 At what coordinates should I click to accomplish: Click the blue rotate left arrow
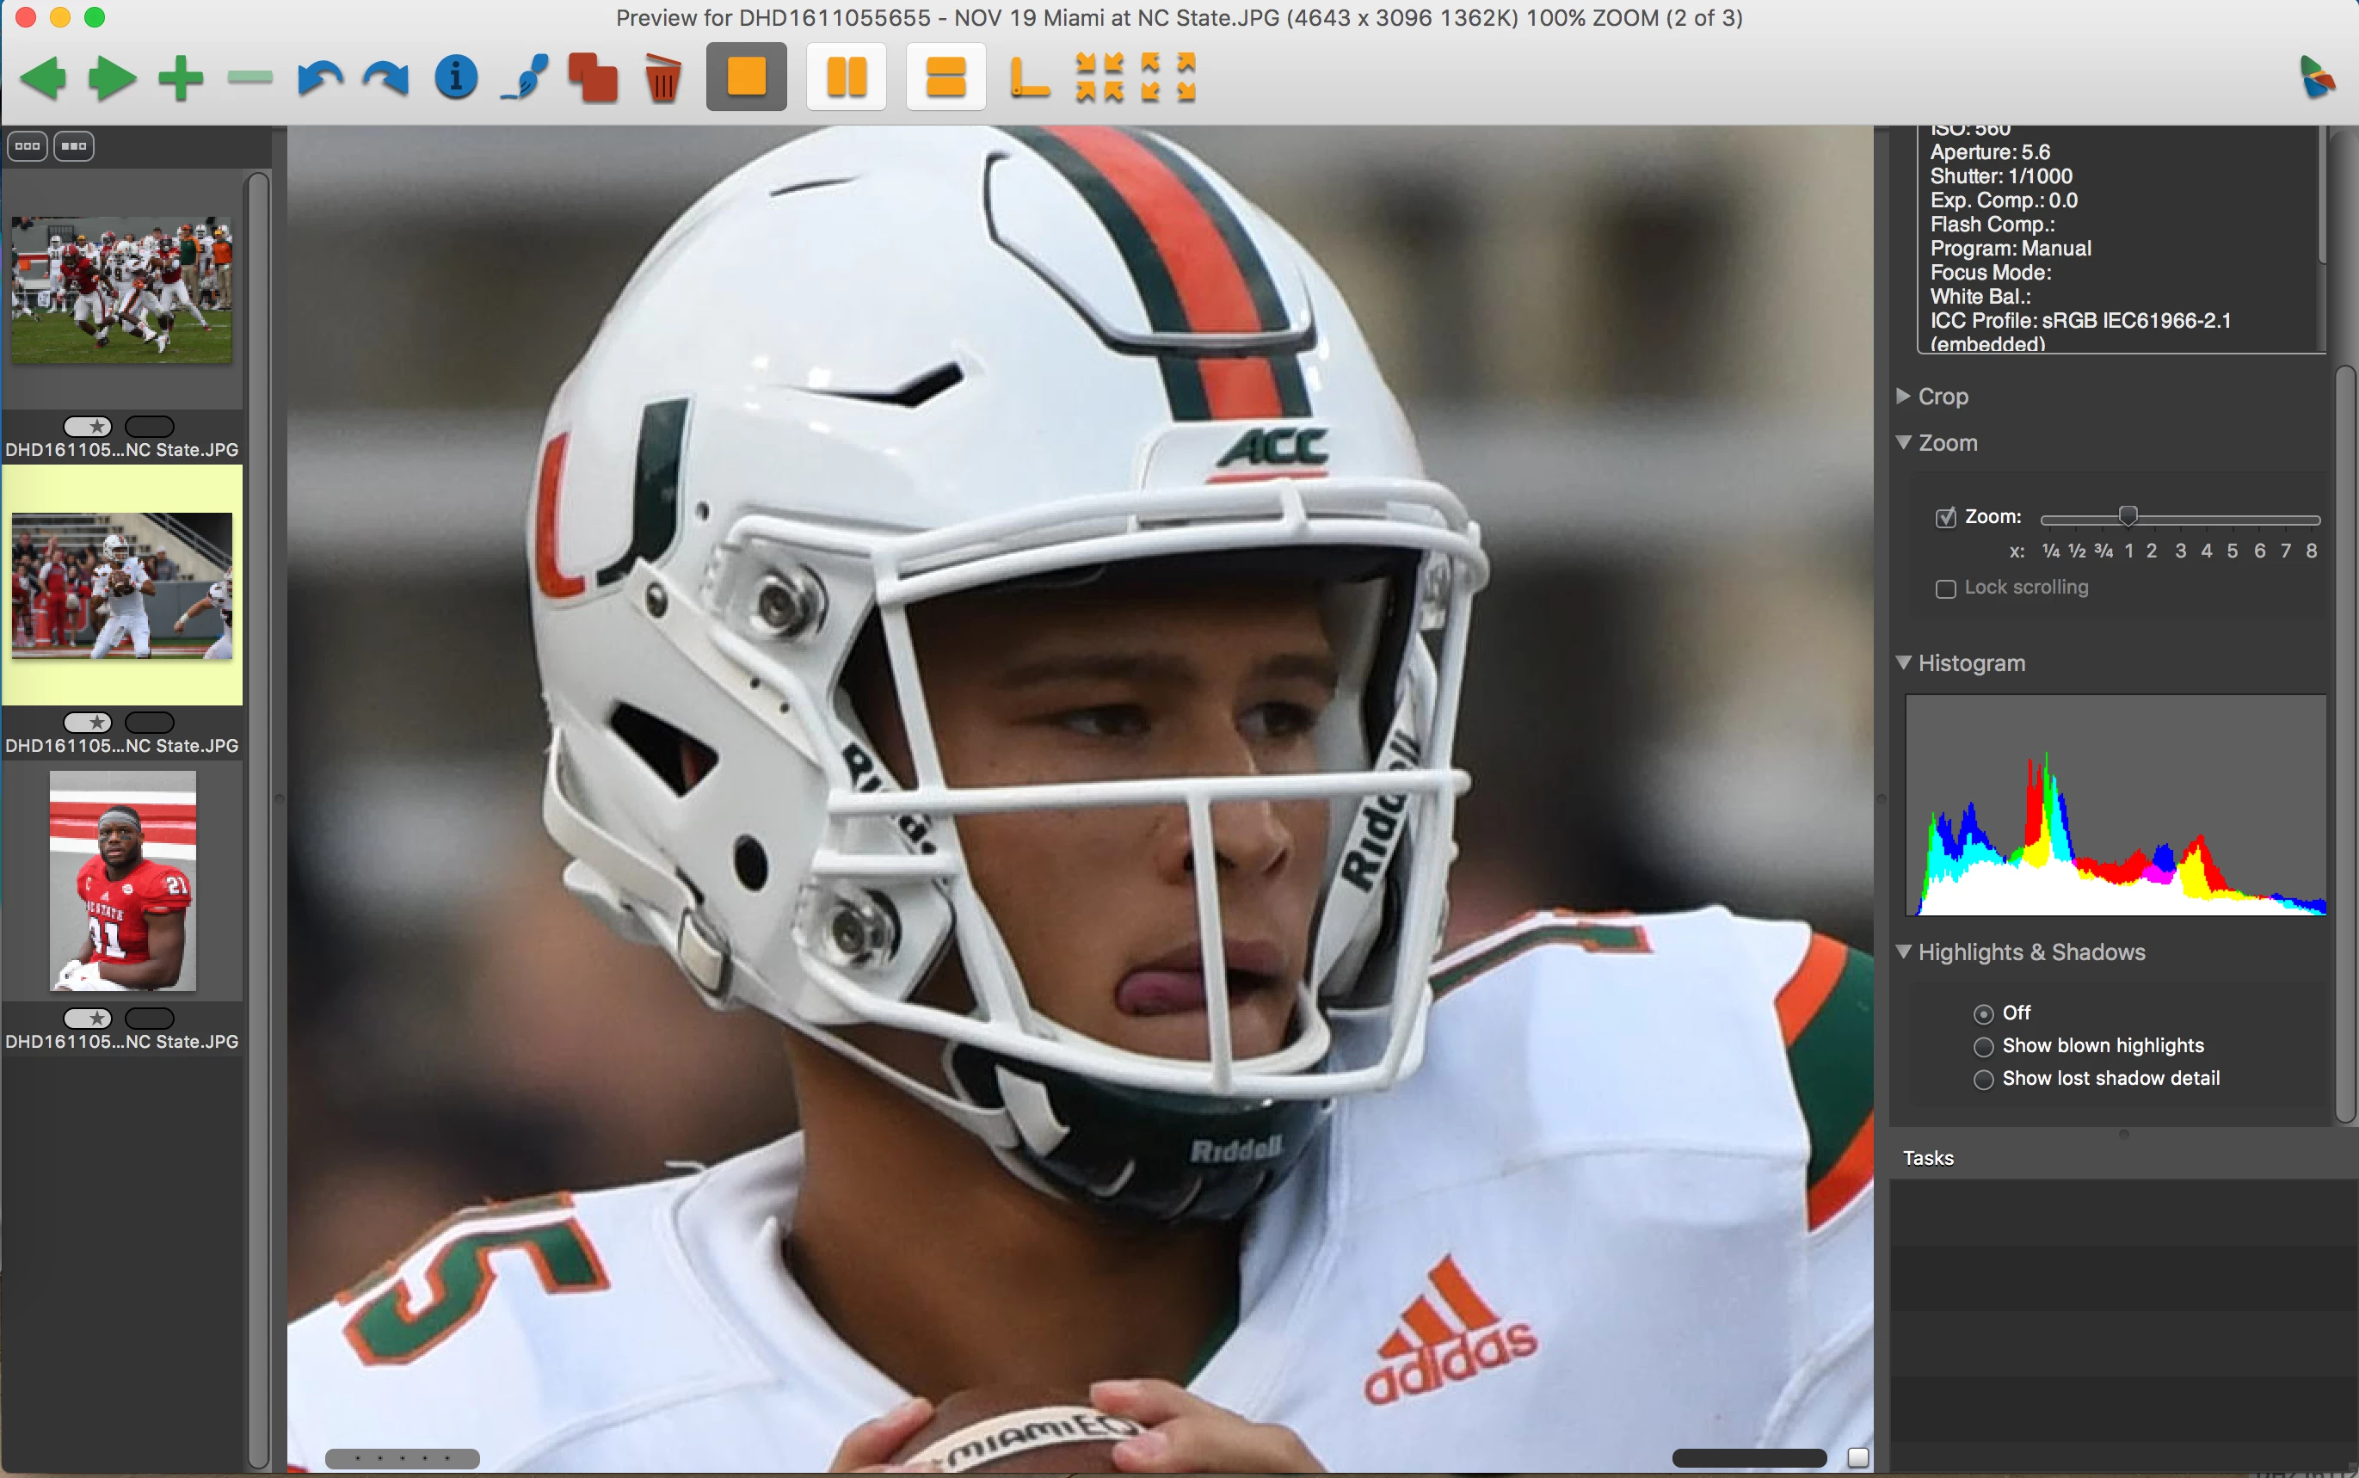click(x=319, y=78)
